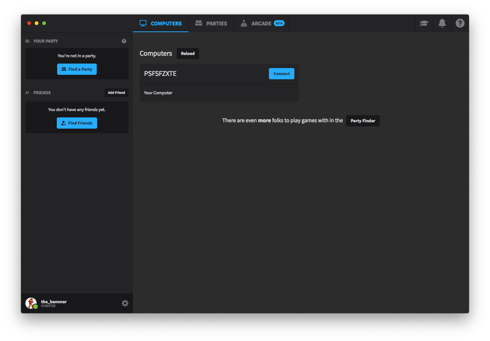Click the_bammer profile avatar
Screen dimensions: 490x341
(31, 303)
